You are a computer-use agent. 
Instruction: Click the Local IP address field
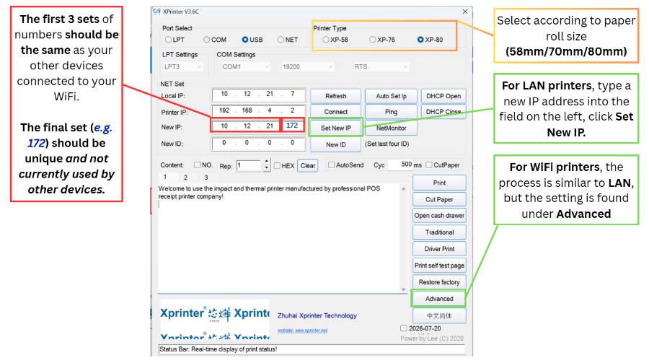point(259,95)
